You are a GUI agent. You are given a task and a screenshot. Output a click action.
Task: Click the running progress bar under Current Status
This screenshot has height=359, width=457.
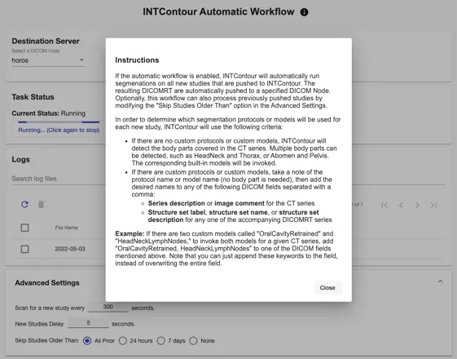click(x=59, y=122)
